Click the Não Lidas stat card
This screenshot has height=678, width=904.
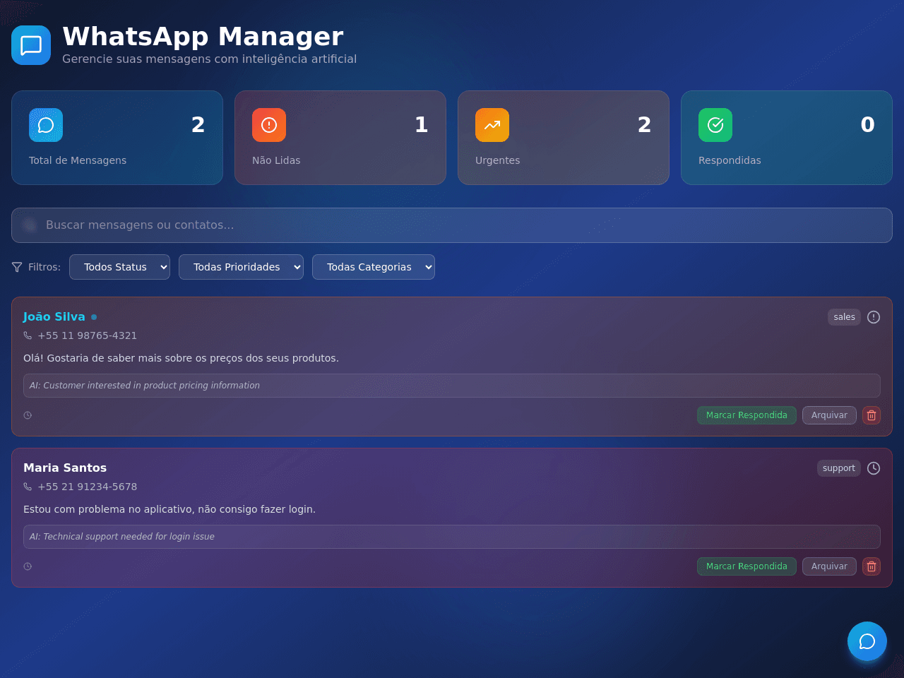click(340, 138)
